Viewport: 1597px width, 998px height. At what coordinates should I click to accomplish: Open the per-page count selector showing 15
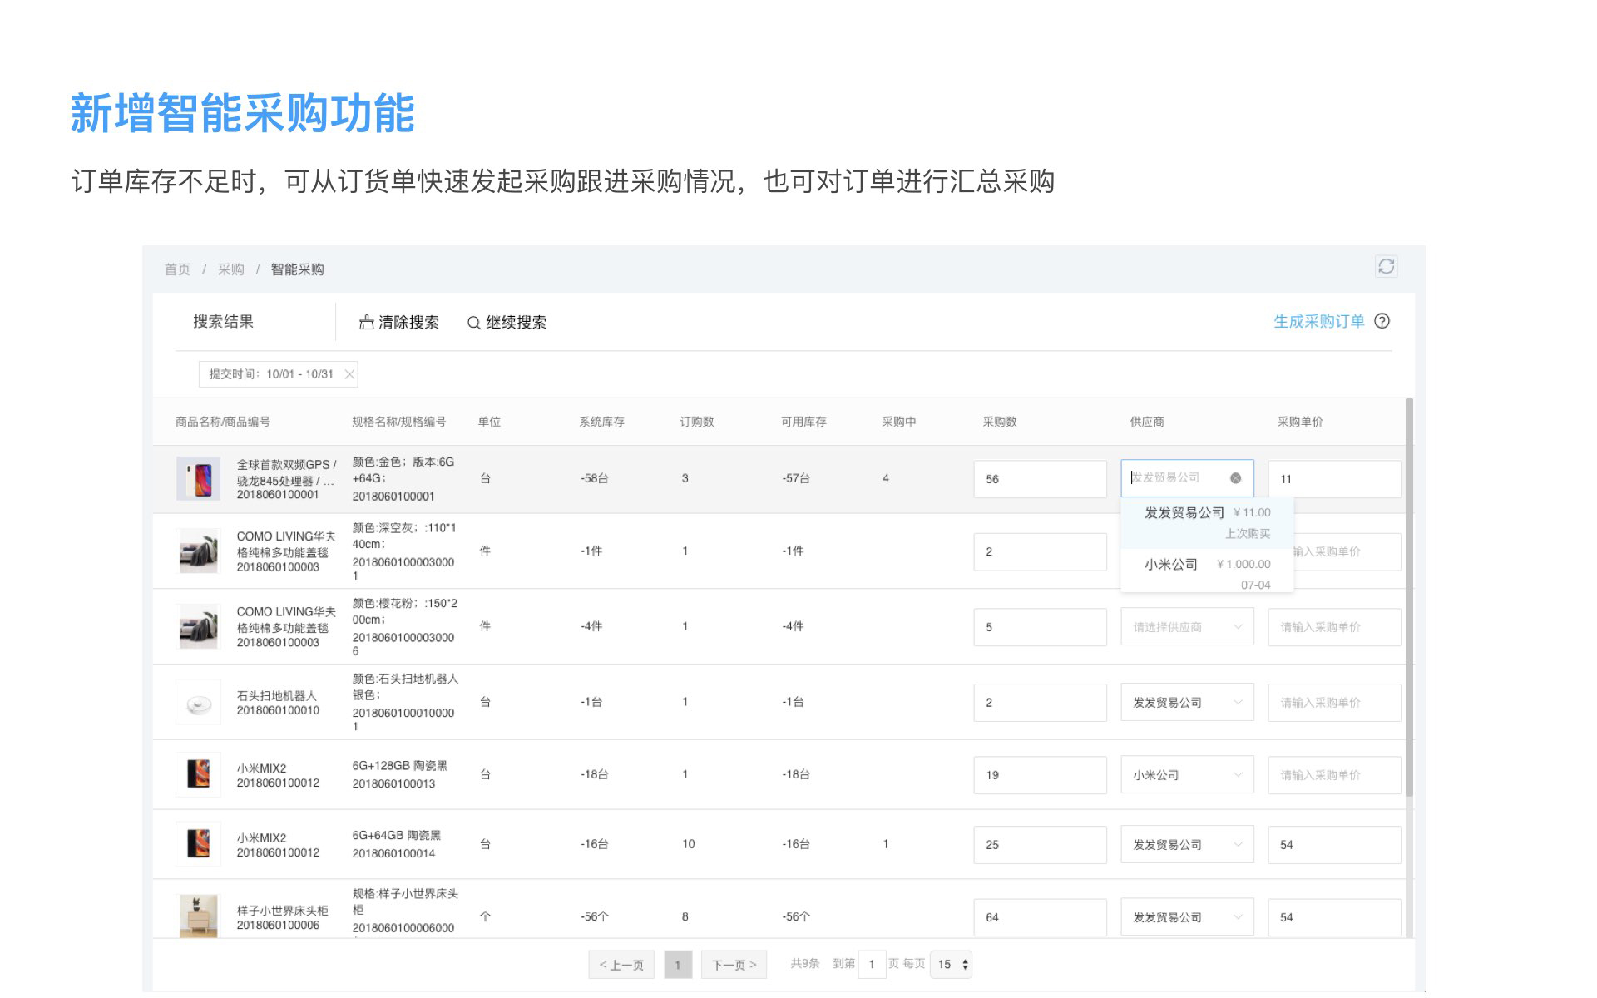tap(952, 965)
